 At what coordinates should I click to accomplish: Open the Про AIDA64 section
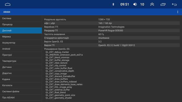pyautogui.click(x=21, y=97)
